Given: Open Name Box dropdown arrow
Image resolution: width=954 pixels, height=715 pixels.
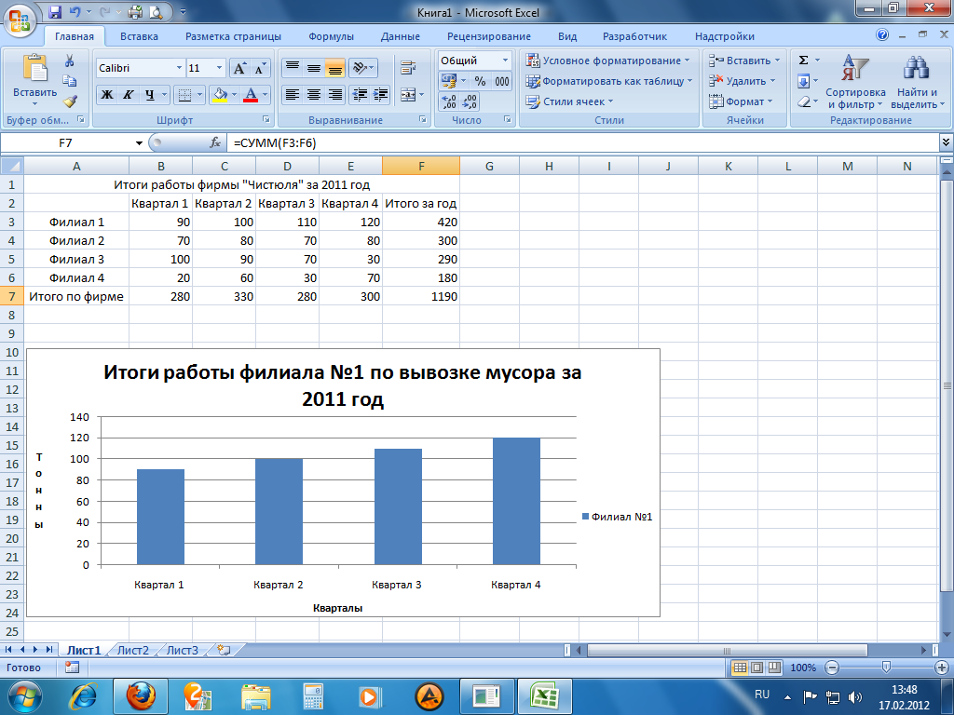Looking at the screenshot, I should click(139, 142).
